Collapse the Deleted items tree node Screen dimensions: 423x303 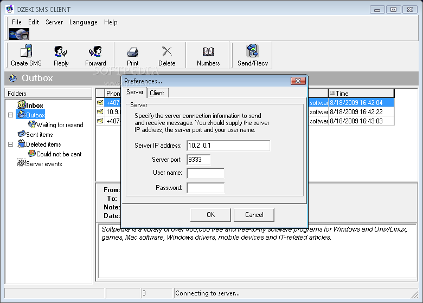(10, 144)
